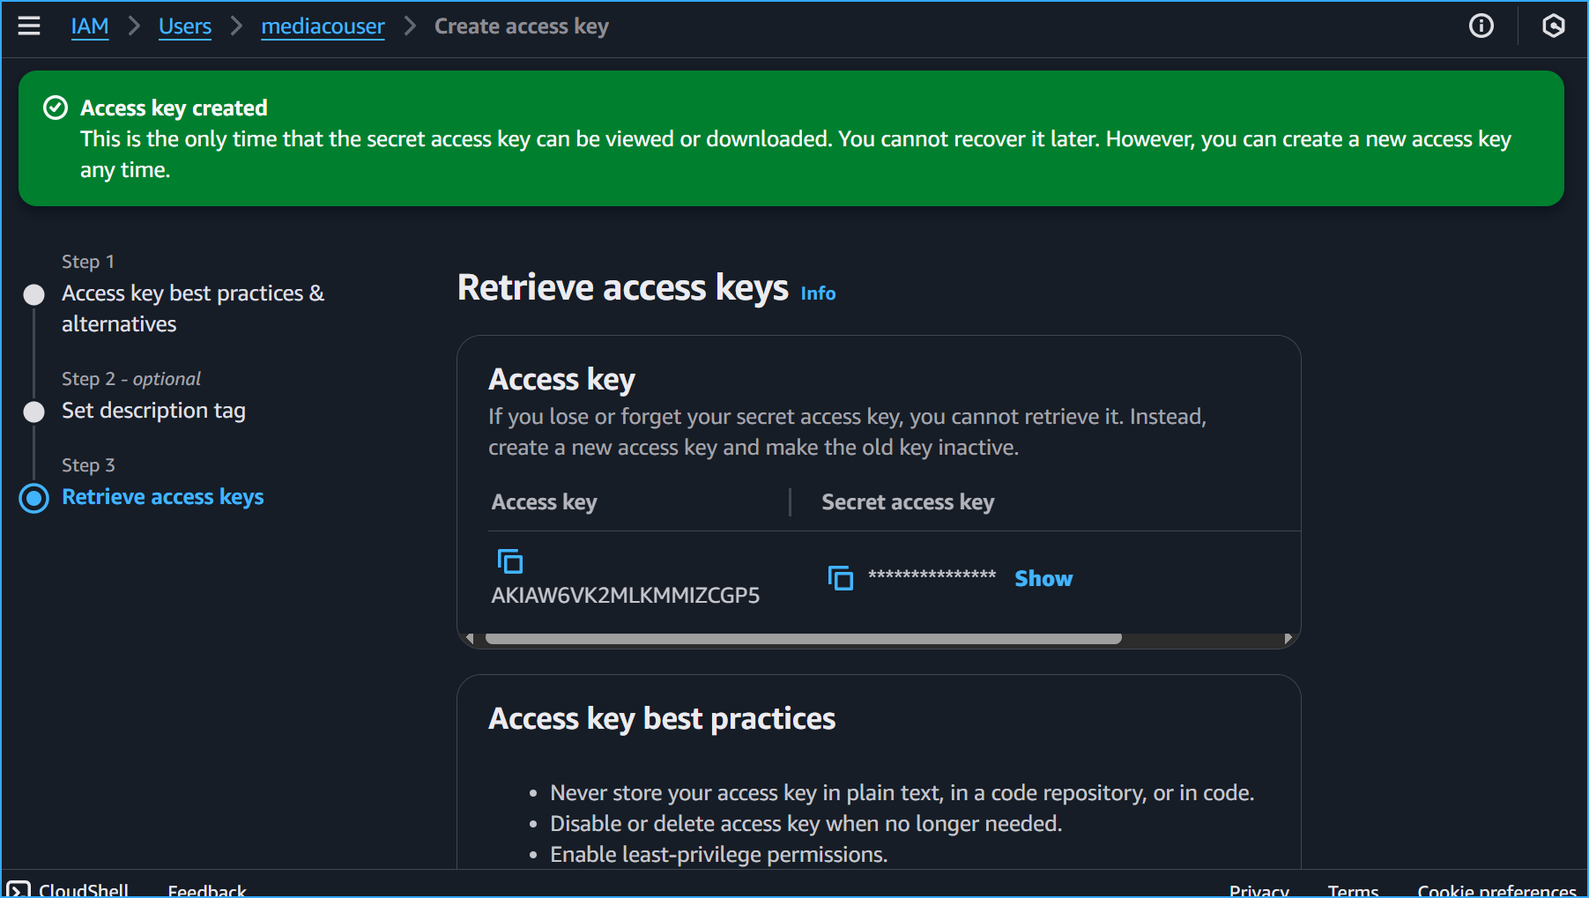Viewport: 1589px width, 898px height.
Task: Click the Feedback button at the bottom
Action: coord(207,890)
